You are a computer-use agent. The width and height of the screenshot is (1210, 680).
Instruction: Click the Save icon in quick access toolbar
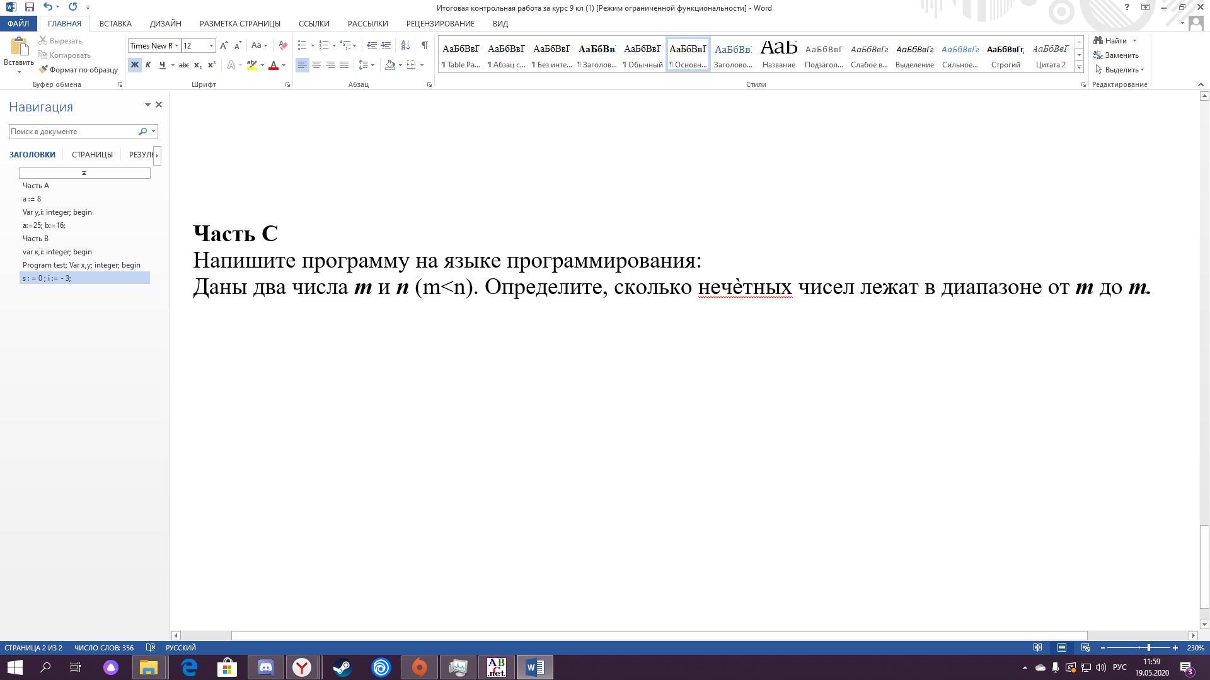coord(29,8)
